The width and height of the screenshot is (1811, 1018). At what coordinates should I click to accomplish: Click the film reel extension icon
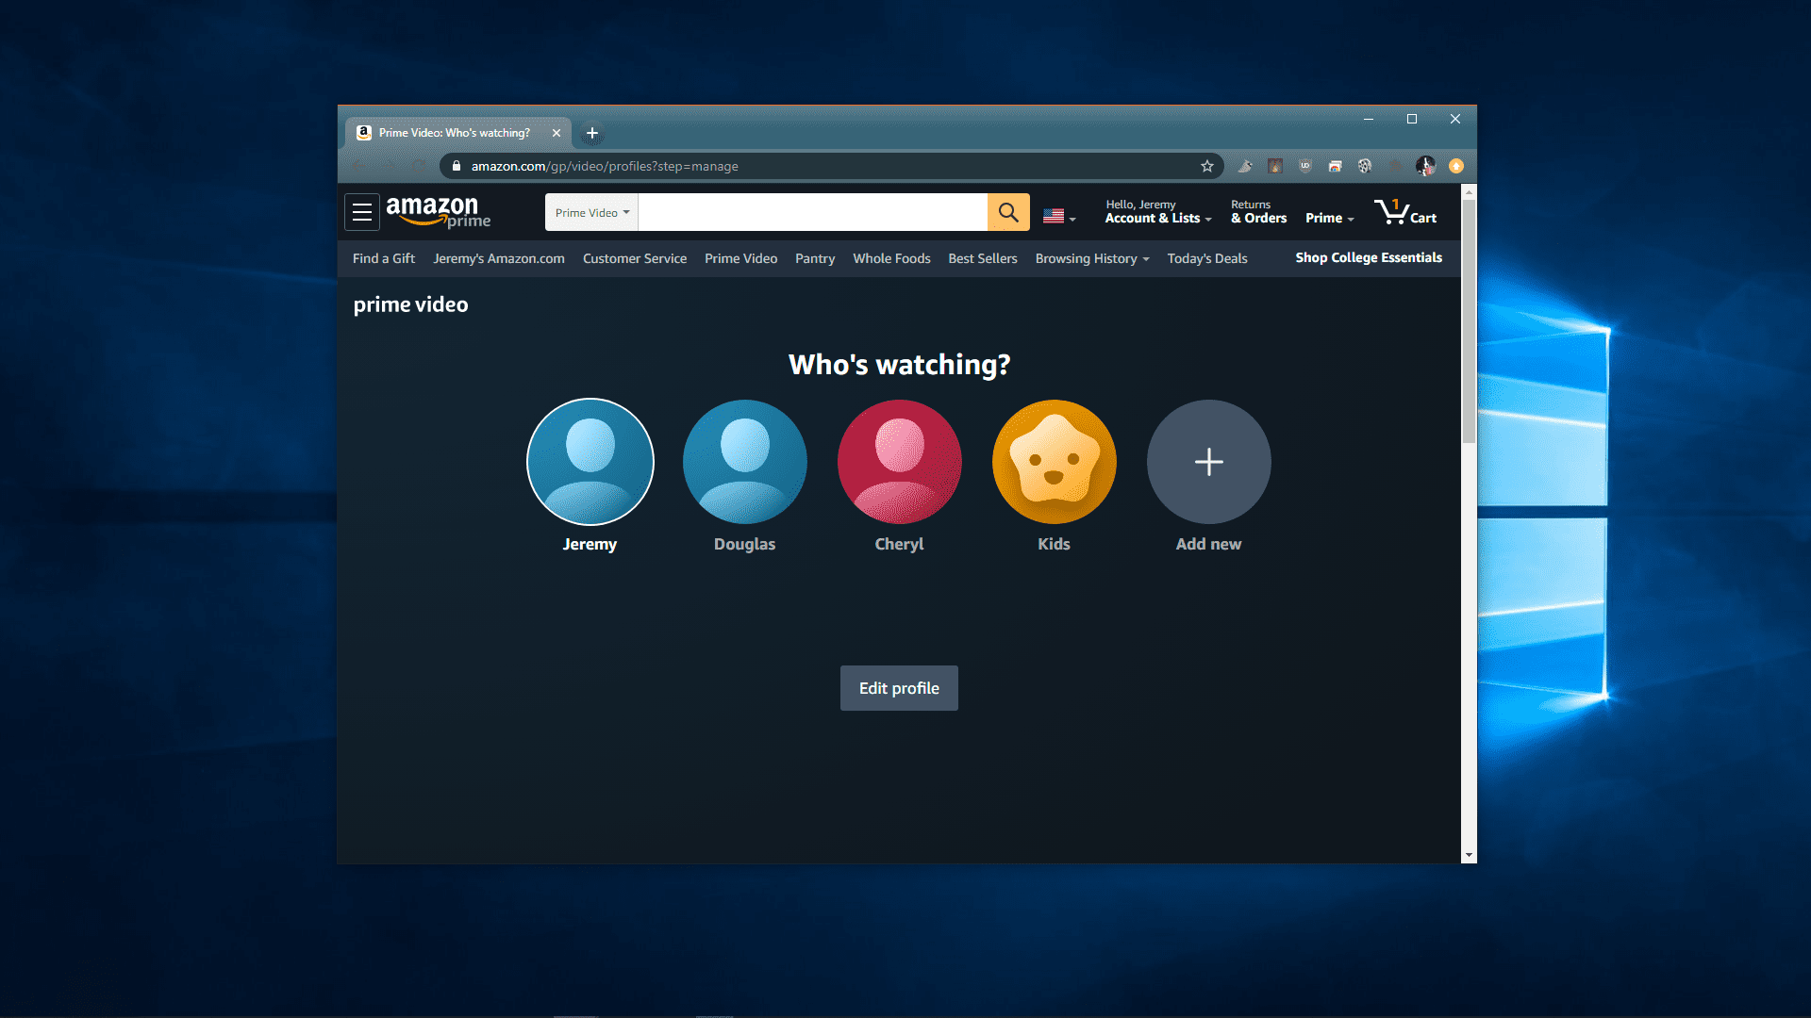pyautogui.click(x=1365, y=166)
